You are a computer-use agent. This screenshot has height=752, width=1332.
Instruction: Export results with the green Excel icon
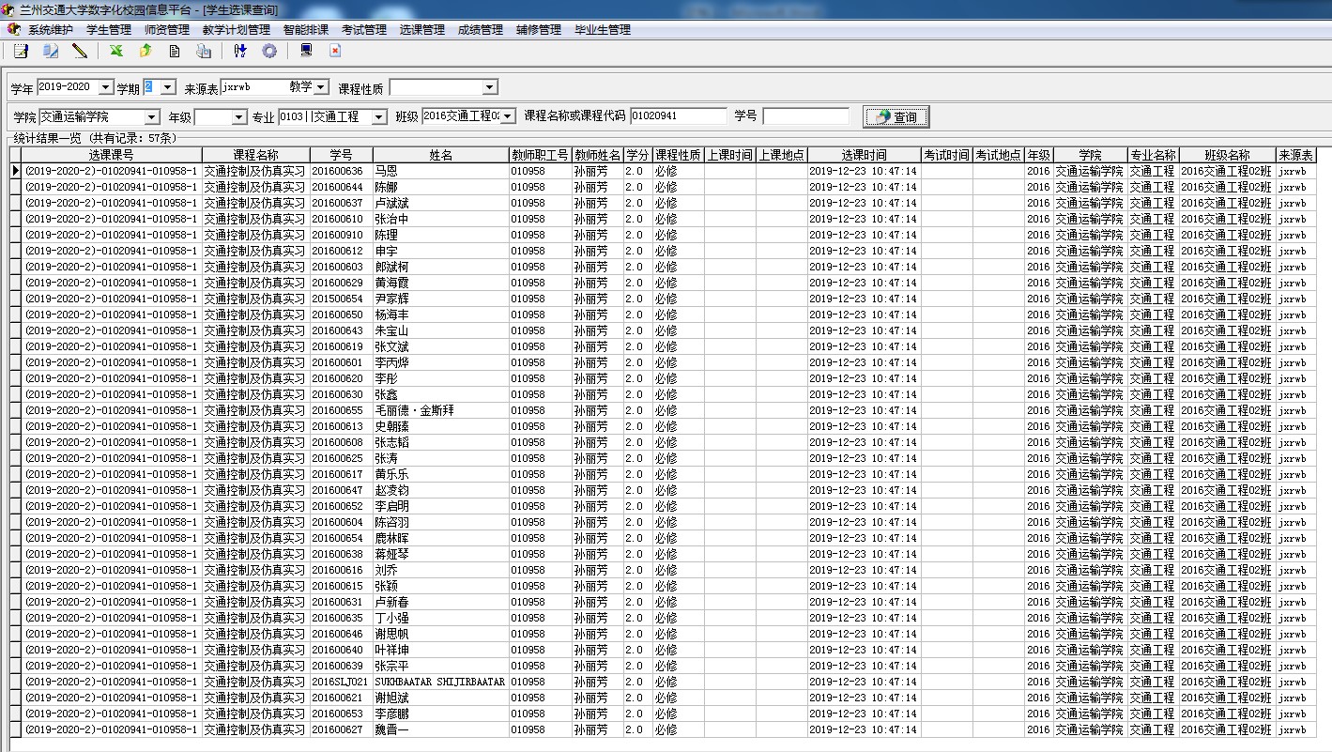[x=116, y=52]
